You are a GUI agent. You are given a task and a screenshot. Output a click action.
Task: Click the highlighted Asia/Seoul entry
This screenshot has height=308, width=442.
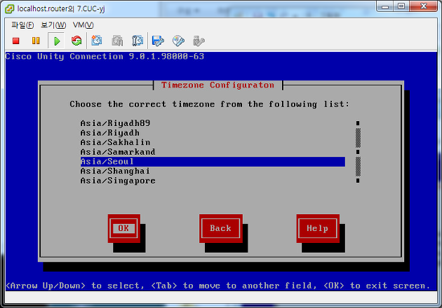tap(213, 162)
